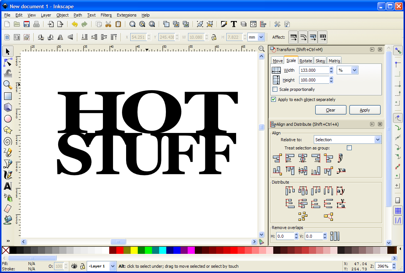Image resolution: width=405 pixels, height=273 pixels.
Task: Open the mm units dropdown
Action: pyautogui.click(x=261, y=37)
